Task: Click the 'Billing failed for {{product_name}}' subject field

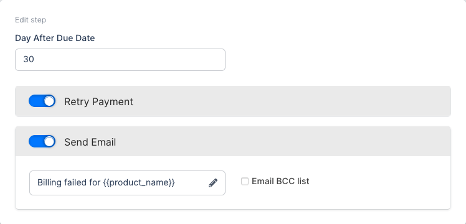Action: tap(127, 183)
